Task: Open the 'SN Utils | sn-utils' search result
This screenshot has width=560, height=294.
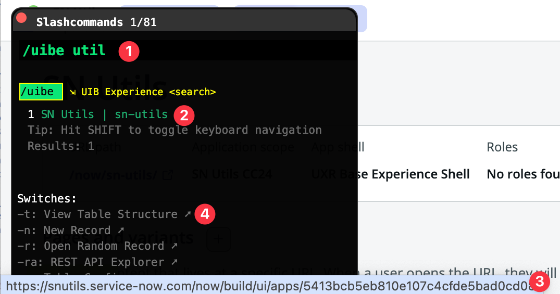Action: 104,114
